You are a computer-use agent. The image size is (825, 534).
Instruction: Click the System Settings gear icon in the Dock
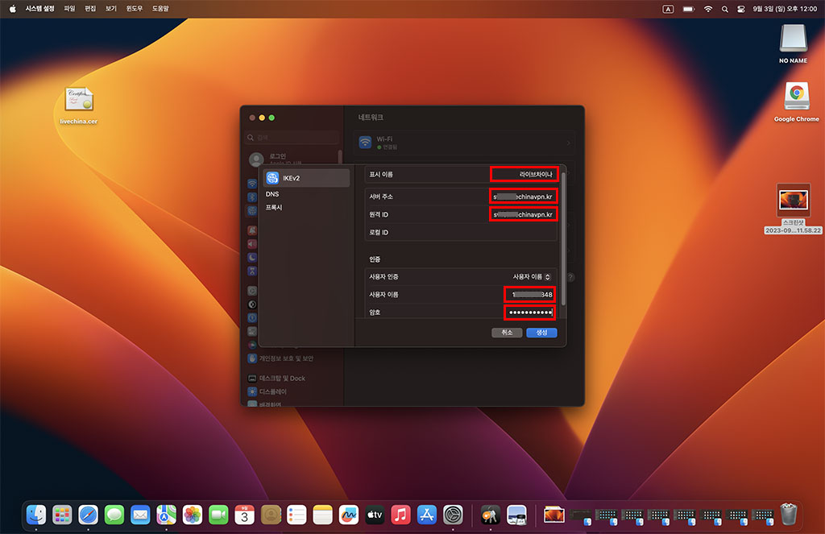coord(453,515)
